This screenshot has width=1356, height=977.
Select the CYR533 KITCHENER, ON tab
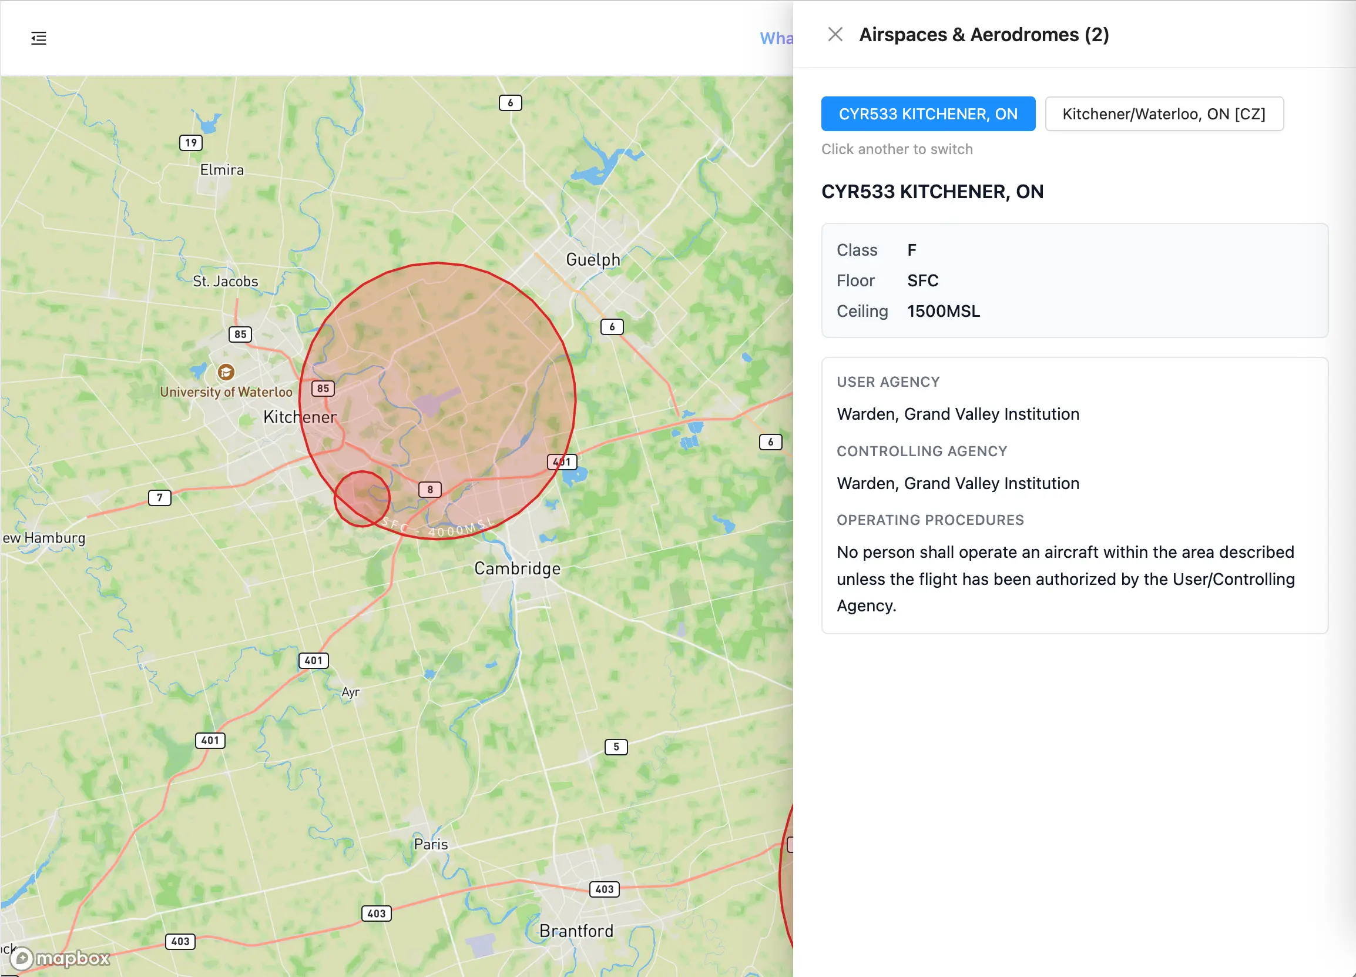tap(928, 113)
